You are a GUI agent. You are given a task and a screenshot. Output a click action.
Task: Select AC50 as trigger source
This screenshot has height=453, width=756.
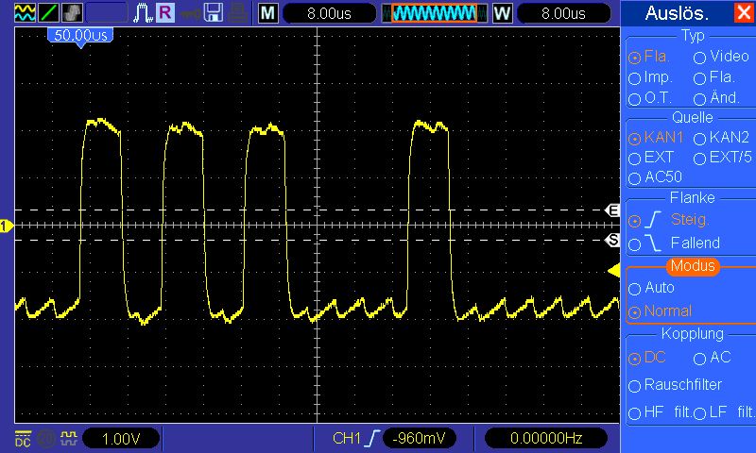pyautogui.click(x=655, y=177)
